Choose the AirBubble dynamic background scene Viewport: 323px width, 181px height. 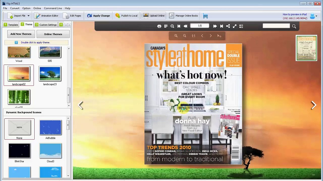coord(50,127)
